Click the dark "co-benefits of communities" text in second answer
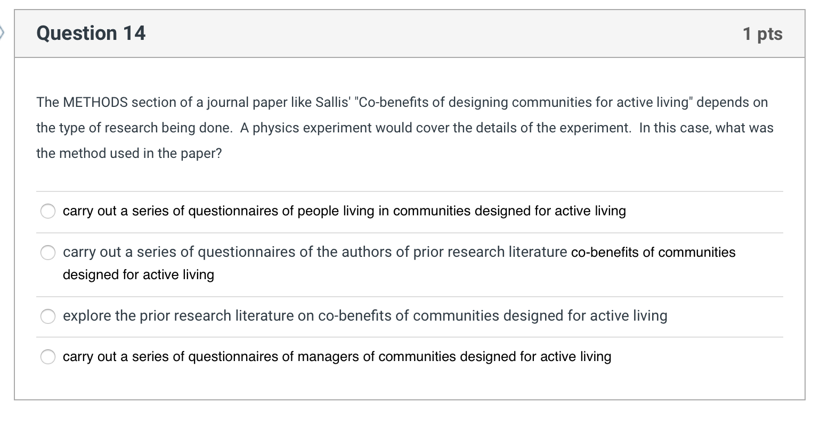This screenshot has height=436, width=828. (x=653, y=252)
